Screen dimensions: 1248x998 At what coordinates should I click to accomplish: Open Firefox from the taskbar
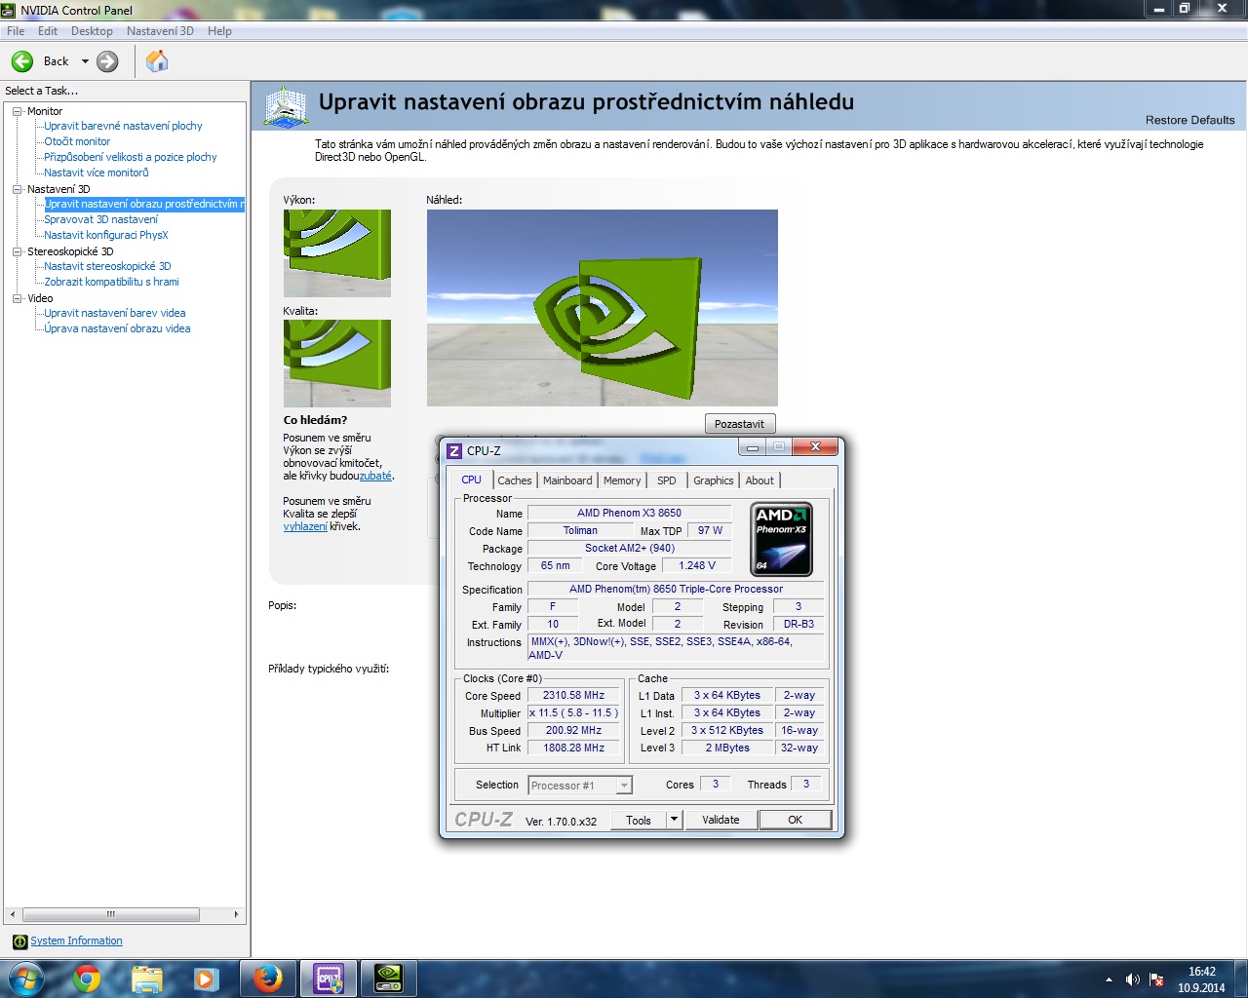[x=267, y=979]
